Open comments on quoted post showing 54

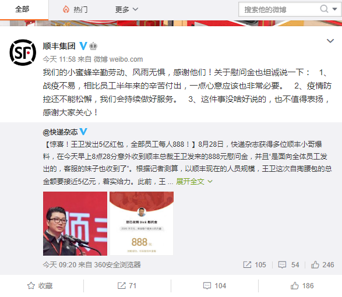point(289,265)
